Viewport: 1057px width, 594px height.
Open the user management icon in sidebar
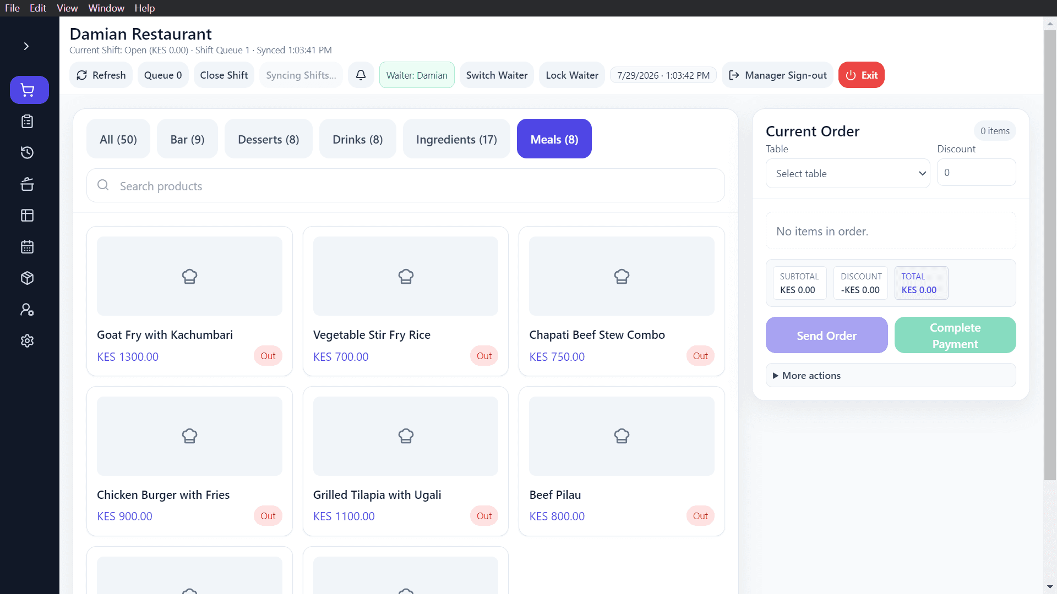(x=28, y=310)
